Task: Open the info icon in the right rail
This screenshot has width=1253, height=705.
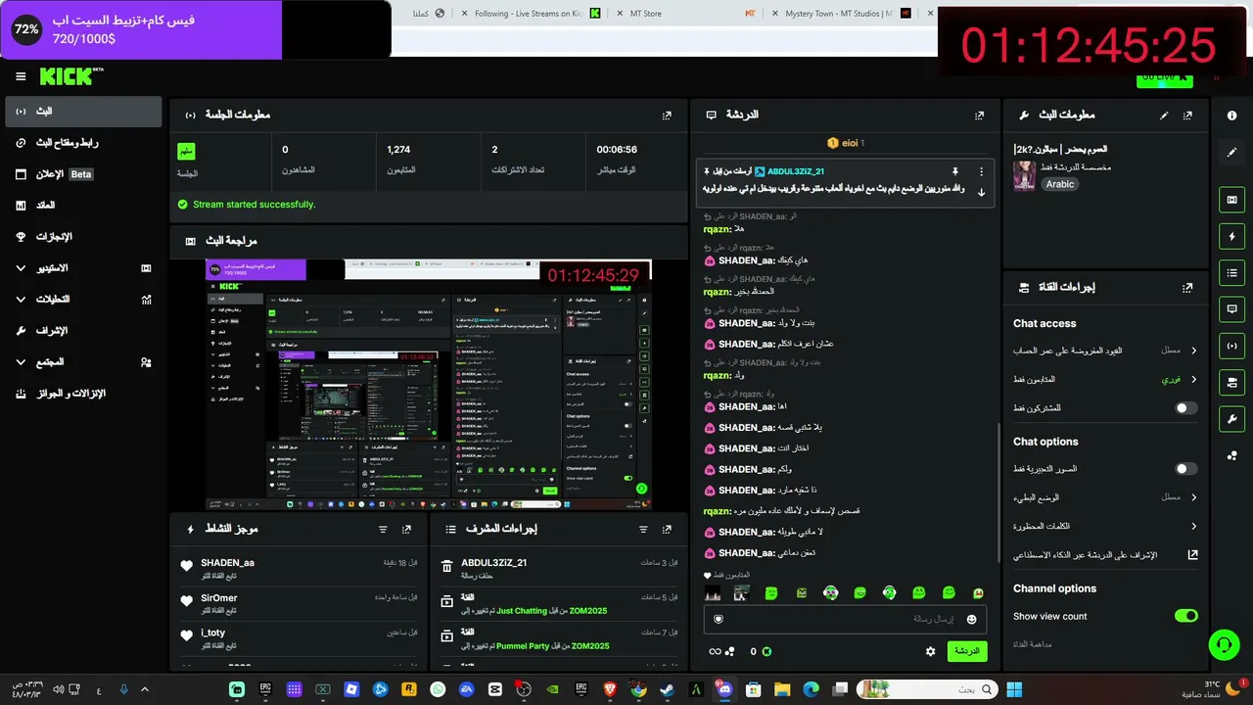Action: click(1231, 116)
